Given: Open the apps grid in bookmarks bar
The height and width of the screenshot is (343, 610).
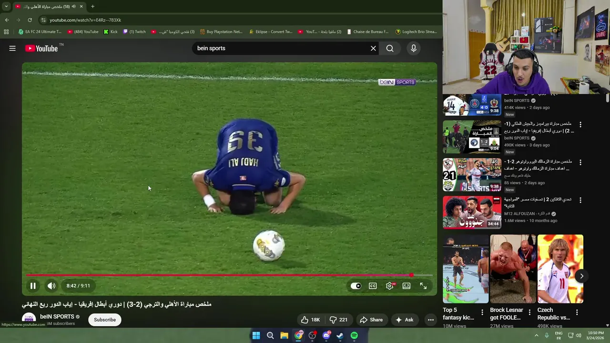Looking at the screenshot, I should 6,32.
